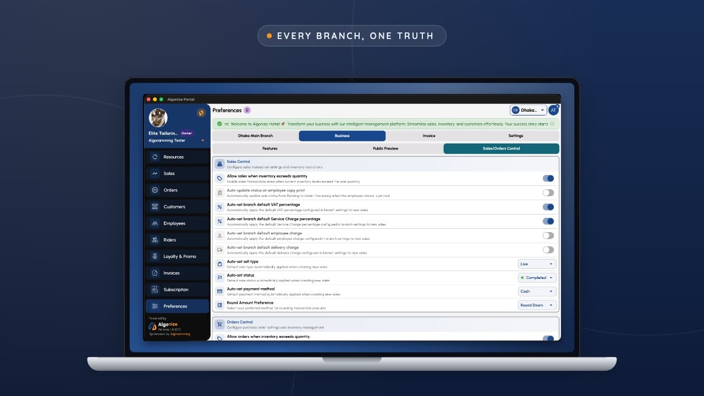
Task: Enable Auto-update status on employee copy print
Action: pos(548,193)
